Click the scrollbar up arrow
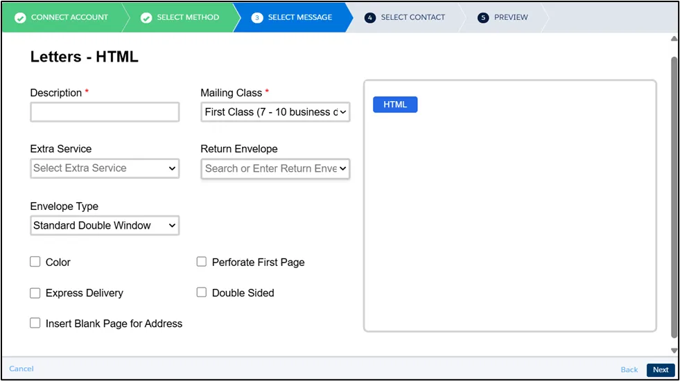 coord(674,39)
